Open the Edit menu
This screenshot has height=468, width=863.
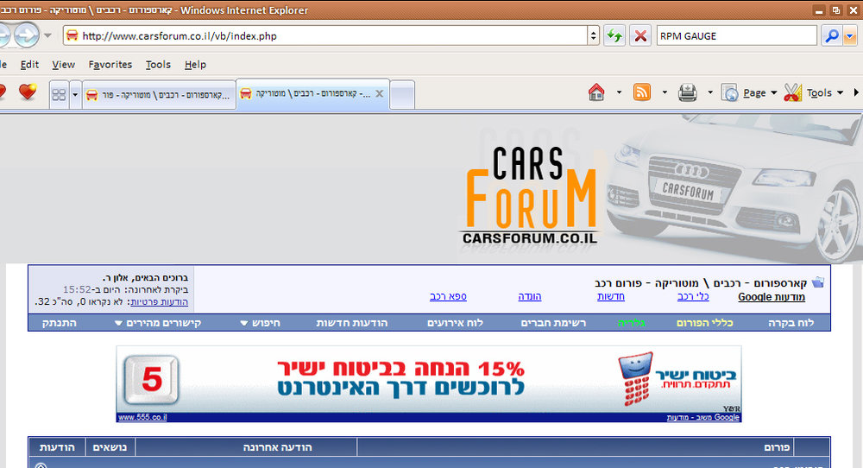(29, 65)
